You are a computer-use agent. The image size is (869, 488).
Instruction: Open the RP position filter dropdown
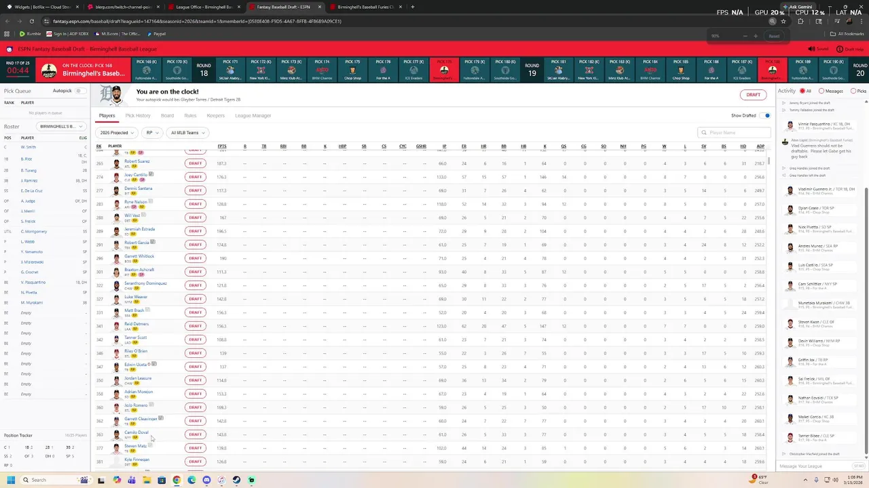click(152, 133)
